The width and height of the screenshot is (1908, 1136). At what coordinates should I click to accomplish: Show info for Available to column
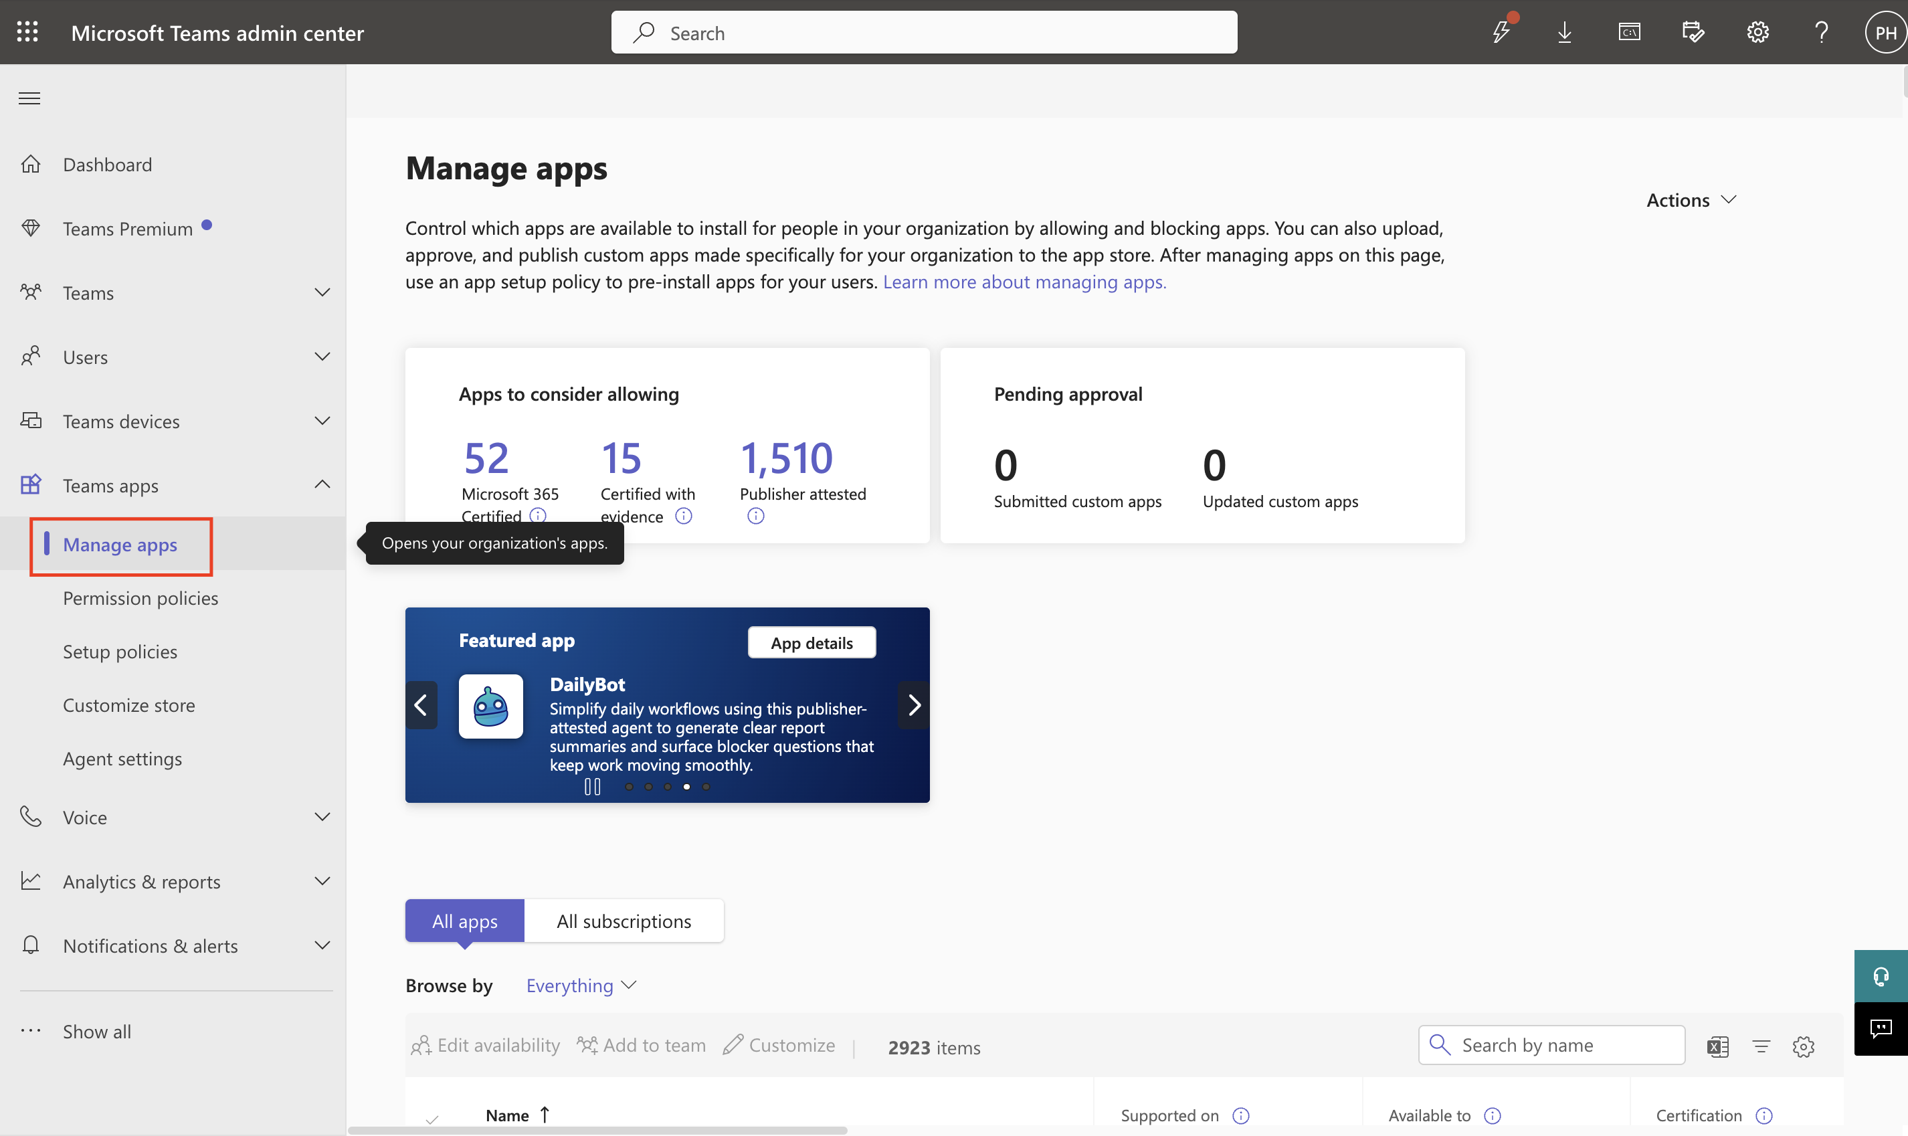pos(1493,1115)
